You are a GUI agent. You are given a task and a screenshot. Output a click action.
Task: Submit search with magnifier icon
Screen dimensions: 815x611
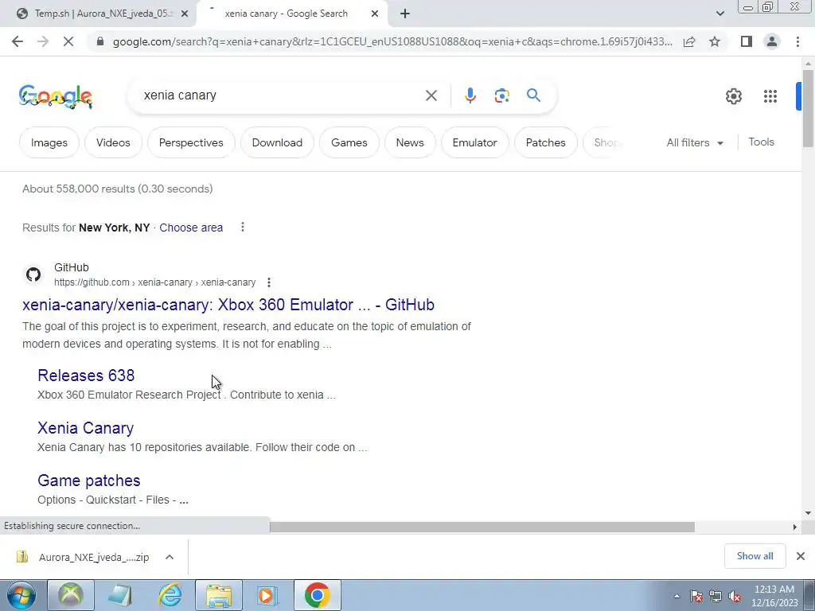pos(533,95)
